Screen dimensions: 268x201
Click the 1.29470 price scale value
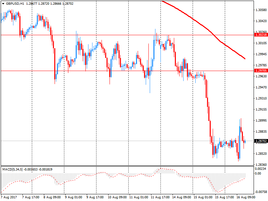261,87
